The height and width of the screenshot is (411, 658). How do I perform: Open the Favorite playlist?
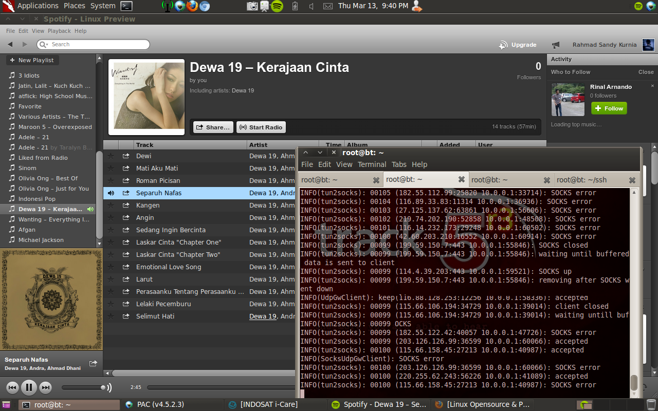30,106
